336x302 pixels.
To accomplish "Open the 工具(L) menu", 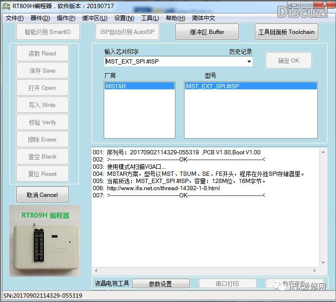I will click(150, 18).
